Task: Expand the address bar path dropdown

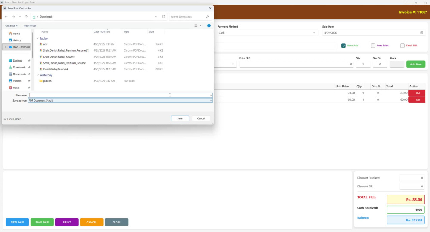Action: [x=156, y=16]
